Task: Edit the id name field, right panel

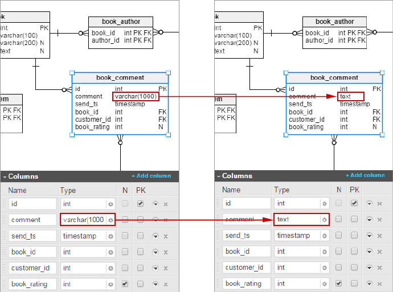Action: click(x=247, y=203)
